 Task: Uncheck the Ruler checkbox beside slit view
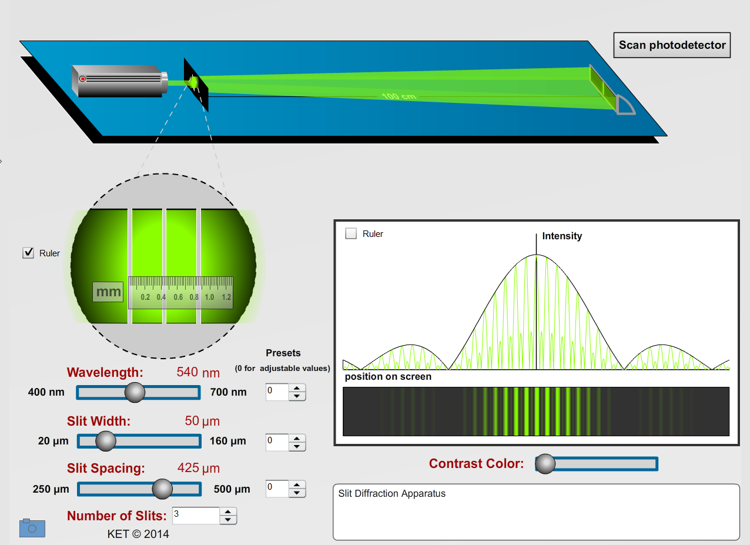[x=28, y=253]
